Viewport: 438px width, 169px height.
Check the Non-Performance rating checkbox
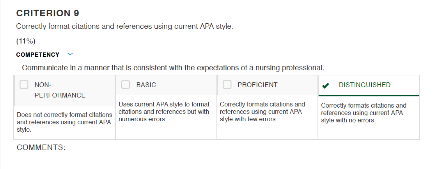tap(24, 85)
